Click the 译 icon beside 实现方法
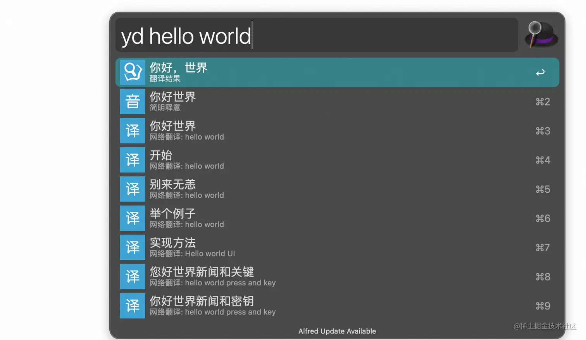The height and width of the screenshot is (340, 586). pos(133,247)
